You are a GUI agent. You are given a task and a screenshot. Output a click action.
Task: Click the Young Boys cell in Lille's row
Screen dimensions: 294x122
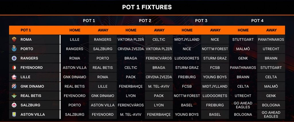click(x=215, y=77)
